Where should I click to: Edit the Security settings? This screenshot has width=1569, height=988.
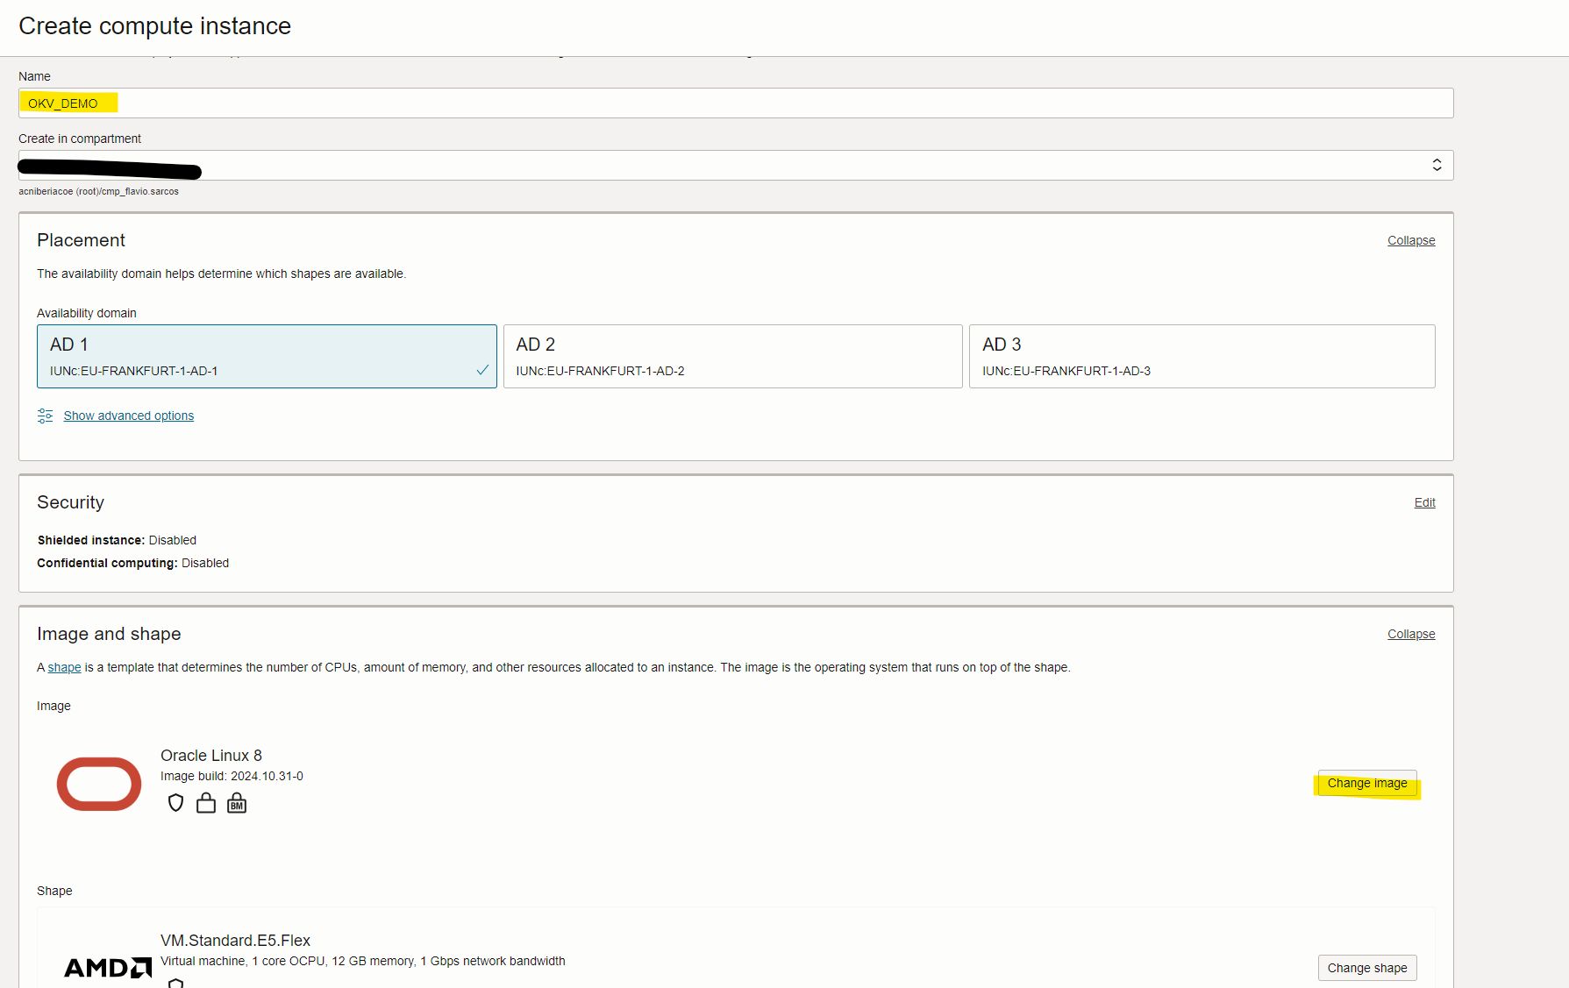tap(1424, 502)
